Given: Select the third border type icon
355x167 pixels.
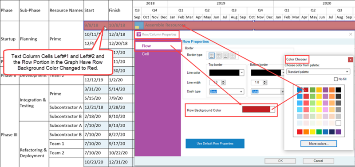Looking at the screenshot, I should click(x=225, y=55).
